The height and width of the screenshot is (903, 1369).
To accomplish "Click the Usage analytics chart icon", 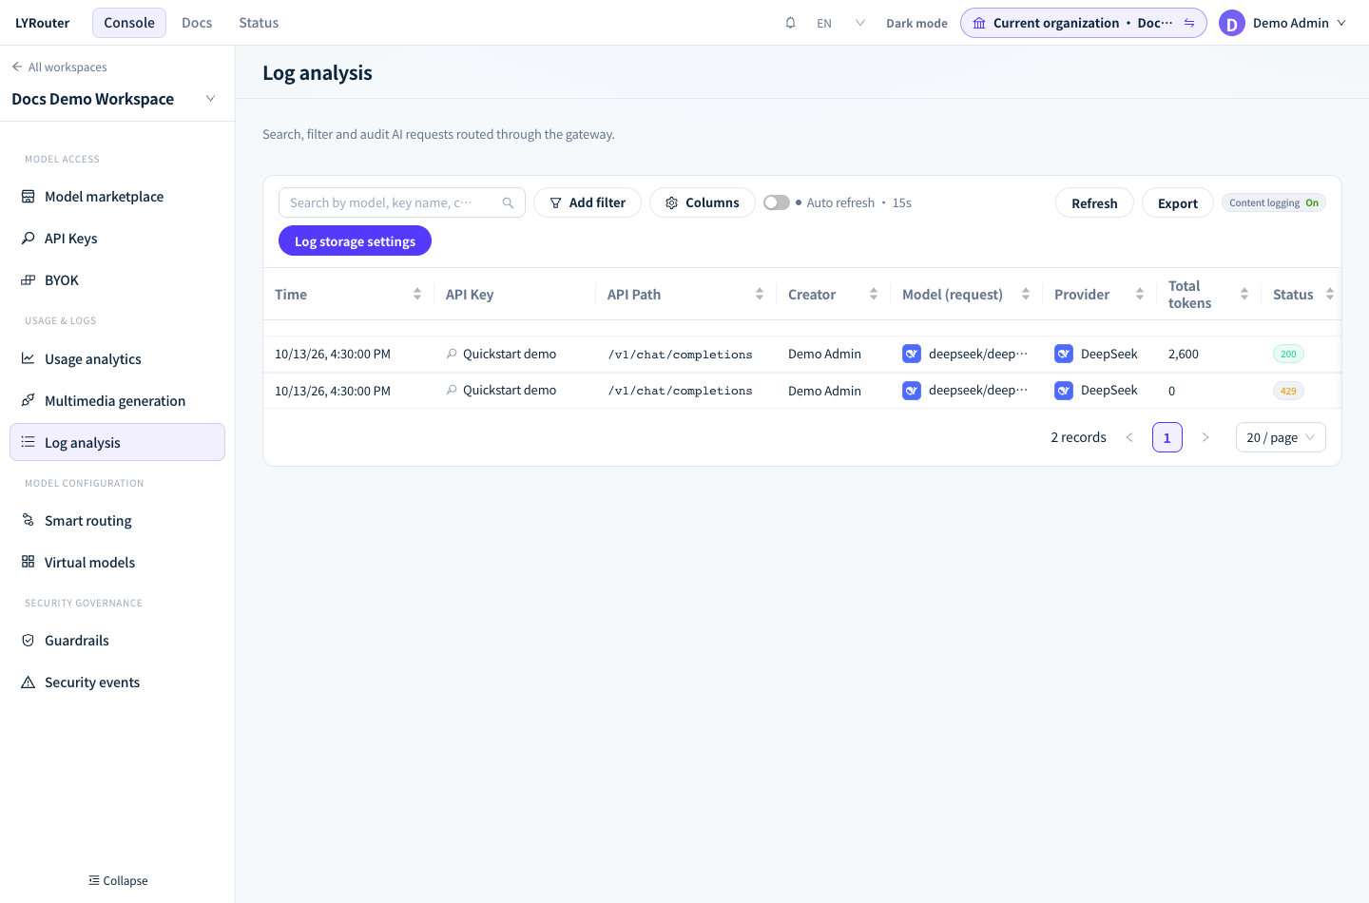I will point(28,358).
